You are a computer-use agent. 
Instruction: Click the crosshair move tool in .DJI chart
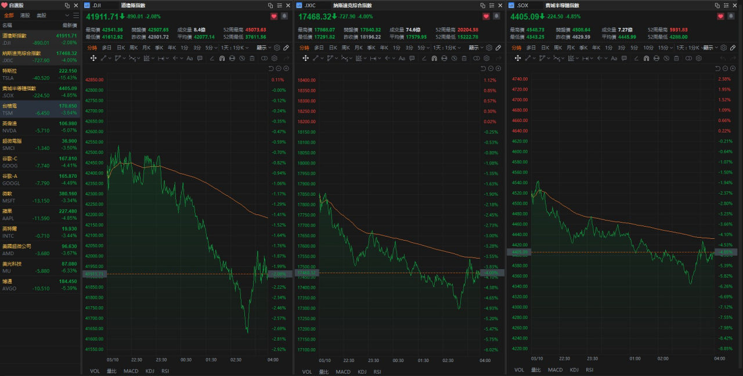(x=93, y=58)
